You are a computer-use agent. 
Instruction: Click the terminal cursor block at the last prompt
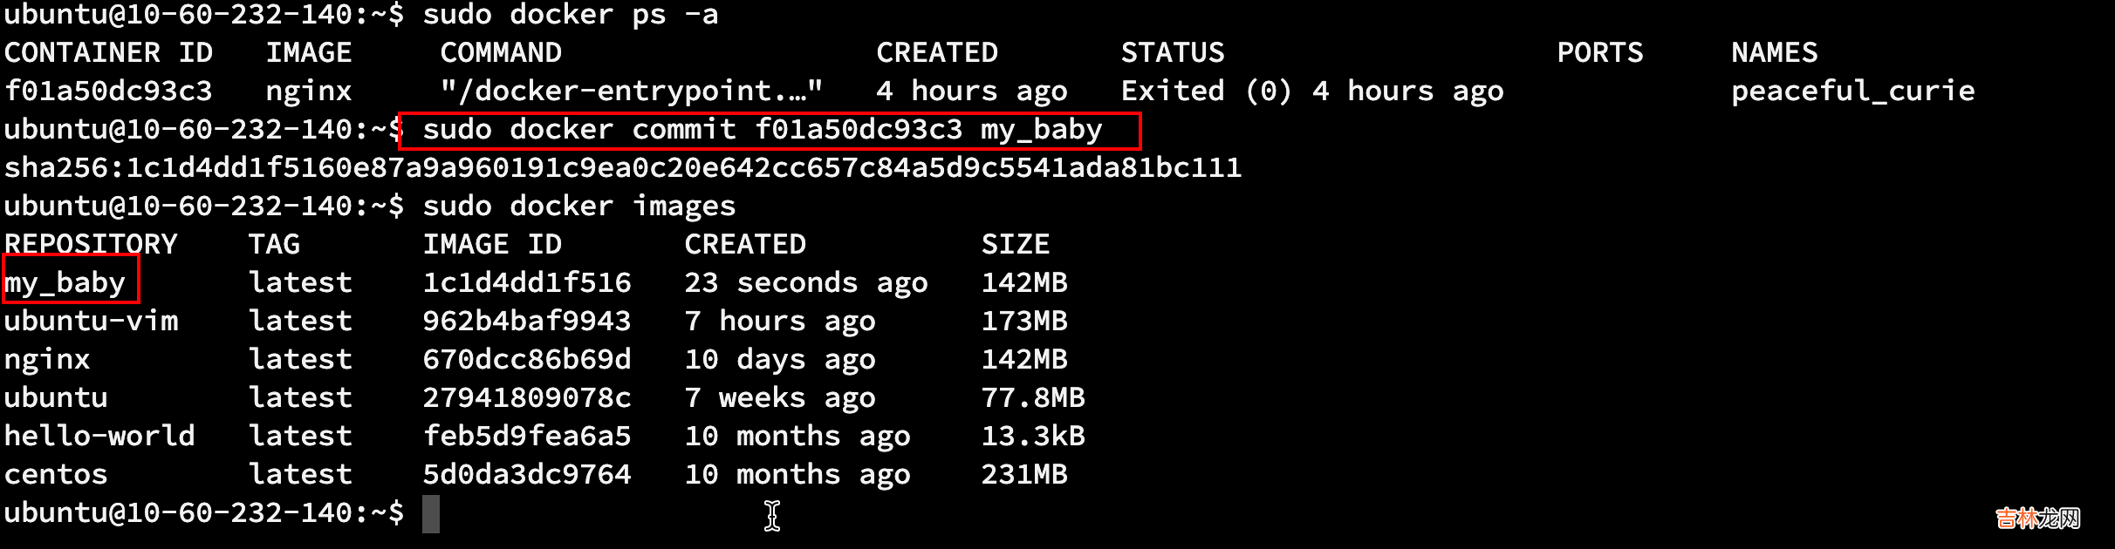(431, 513)
